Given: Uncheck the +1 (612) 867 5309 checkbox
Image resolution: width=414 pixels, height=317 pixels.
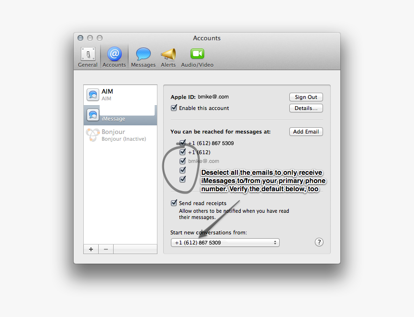Looking at the screenshot, I should click(182, 143).
